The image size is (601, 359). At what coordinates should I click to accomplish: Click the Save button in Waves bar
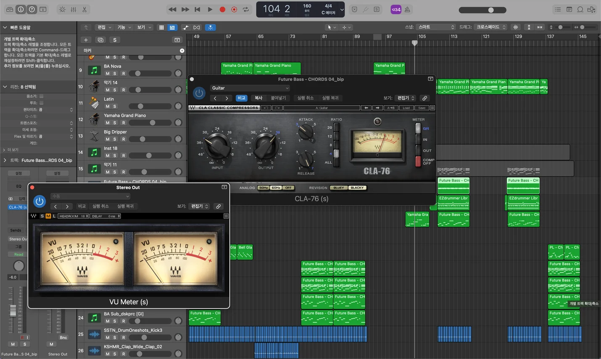point(422,108)
